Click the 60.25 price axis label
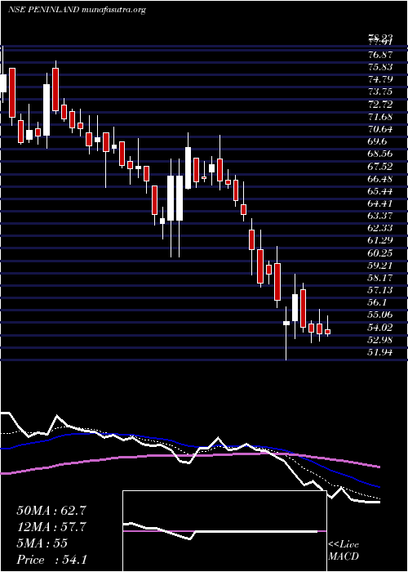 (380, 253)
